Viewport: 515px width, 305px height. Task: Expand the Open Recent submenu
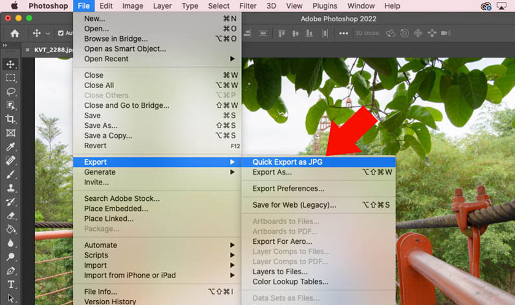tap(232, 59)
